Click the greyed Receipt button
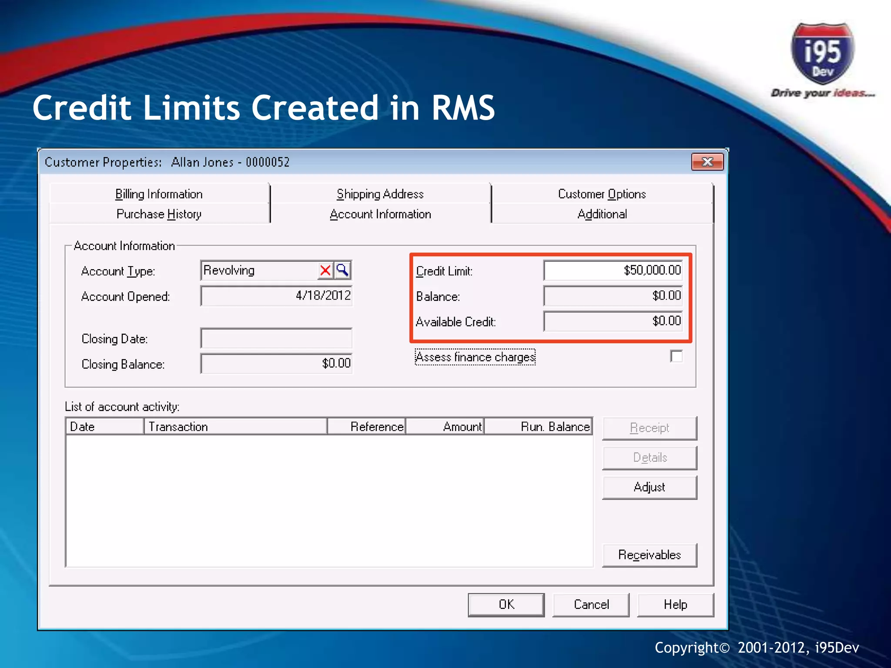This screenshot has height=668, width=891. click(650, 428)
